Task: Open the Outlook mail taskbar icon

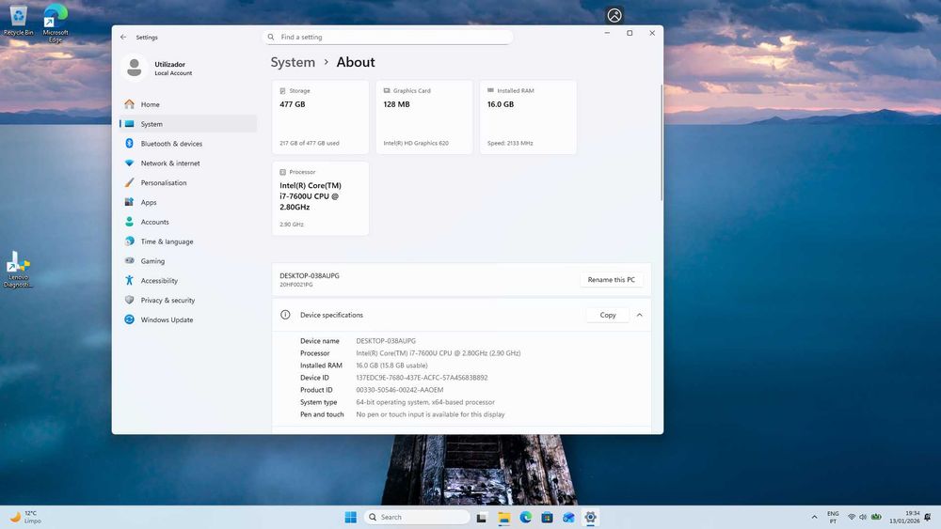Action: point(569,518)
